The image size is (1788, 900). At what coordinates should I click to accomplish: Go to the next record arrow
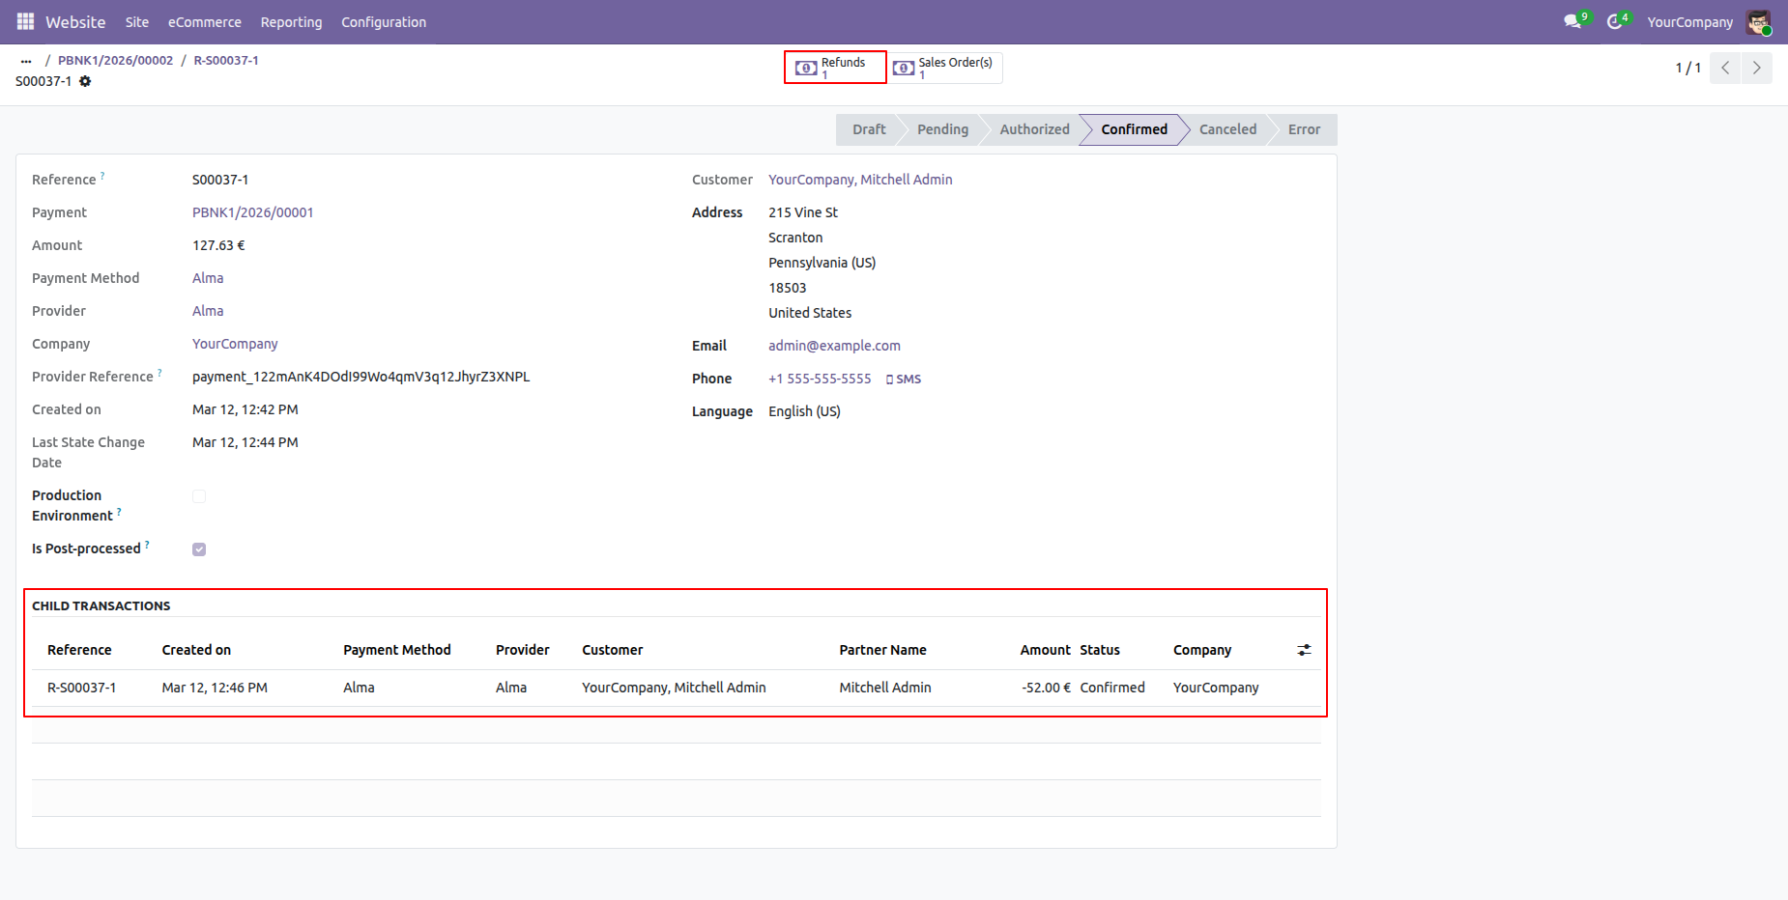[x=1756, y=68]
